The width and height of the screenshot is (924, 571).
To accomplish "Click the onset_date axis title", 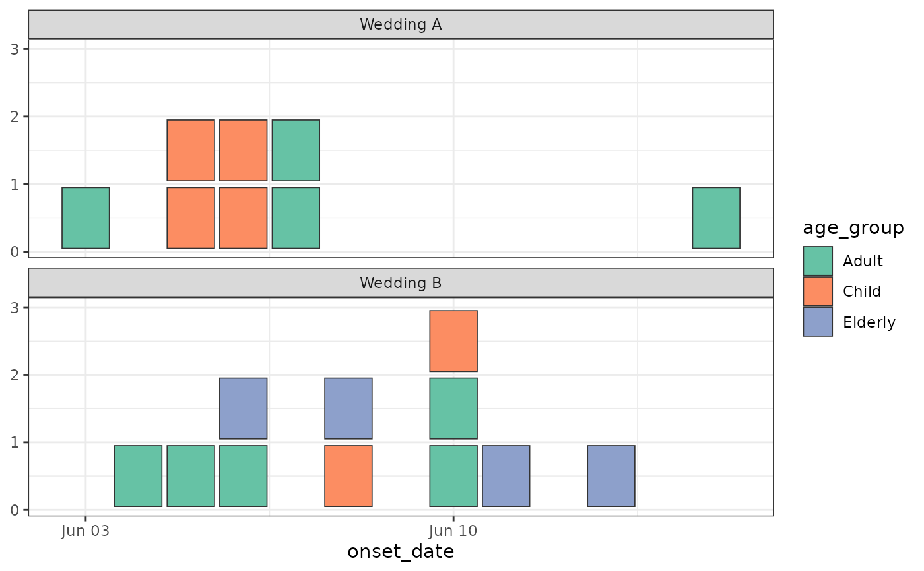I will coord(401,551).
